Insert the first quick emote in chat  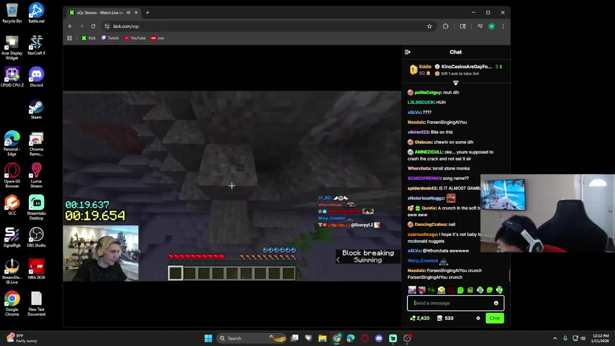[x=412, y=290]
